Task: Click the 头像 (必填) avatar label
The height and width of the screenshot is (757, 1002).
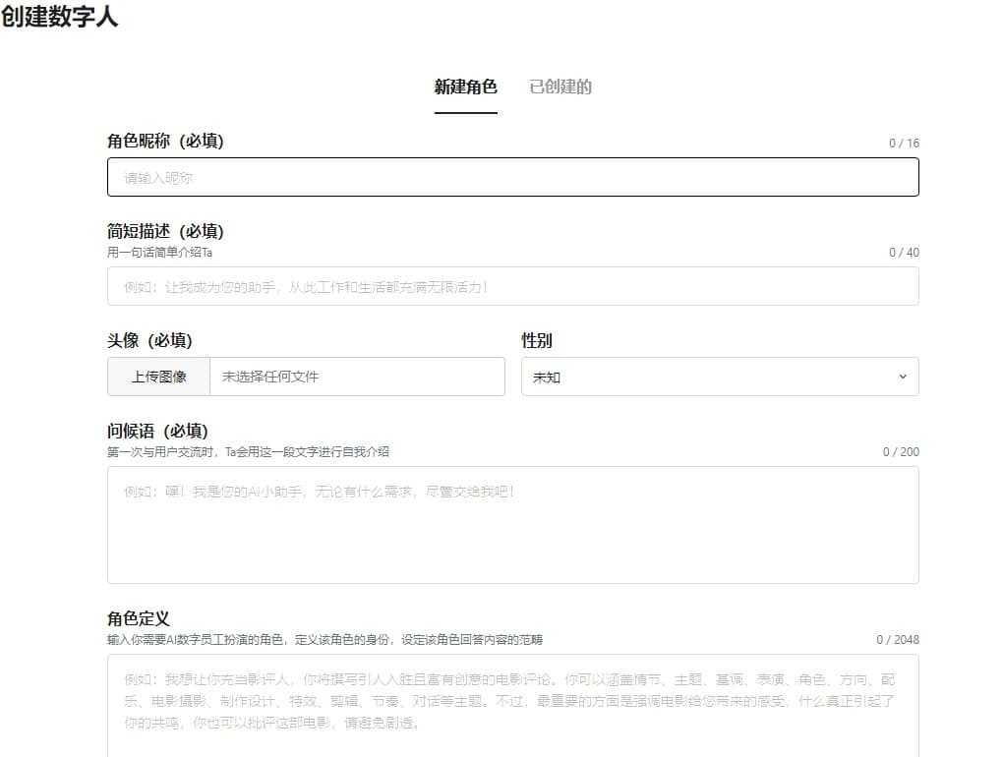Action: 147,340
